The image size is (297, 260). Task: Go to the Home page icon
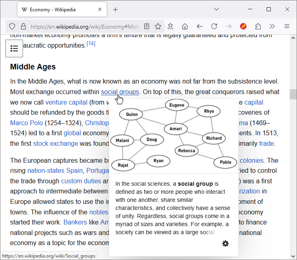click(x=185, y=26)
